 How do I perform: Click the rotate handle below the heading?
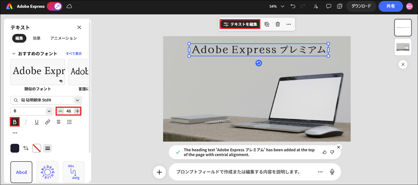[259, 63]
